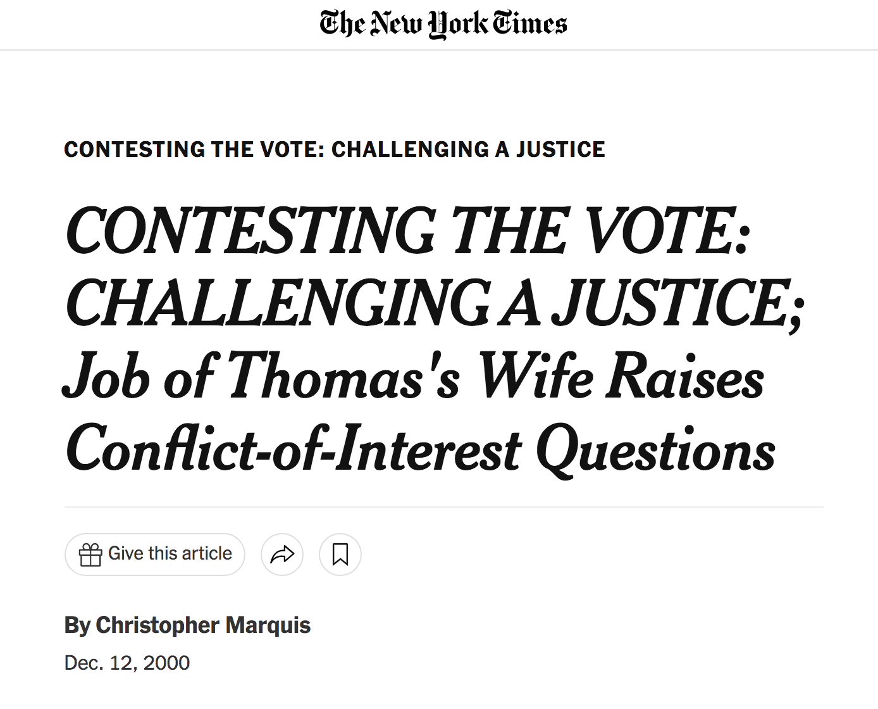This screenshot has width=878, height=709.
Task: Click headline line "CONTESTING THE VOTE:" in italics
Action: click(408, 231)
